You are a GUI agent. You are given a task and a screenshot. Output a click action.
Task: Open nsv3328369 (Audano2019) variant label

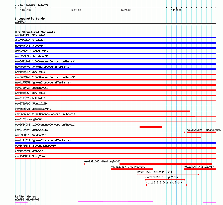coord(204,130)
